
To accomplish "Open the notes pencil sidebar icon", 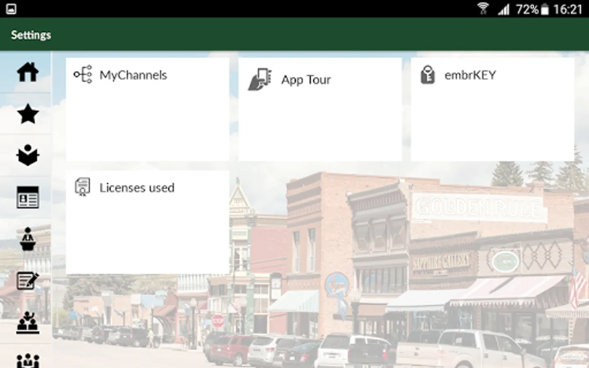I will pyautogui.click(x=27, y=281).
